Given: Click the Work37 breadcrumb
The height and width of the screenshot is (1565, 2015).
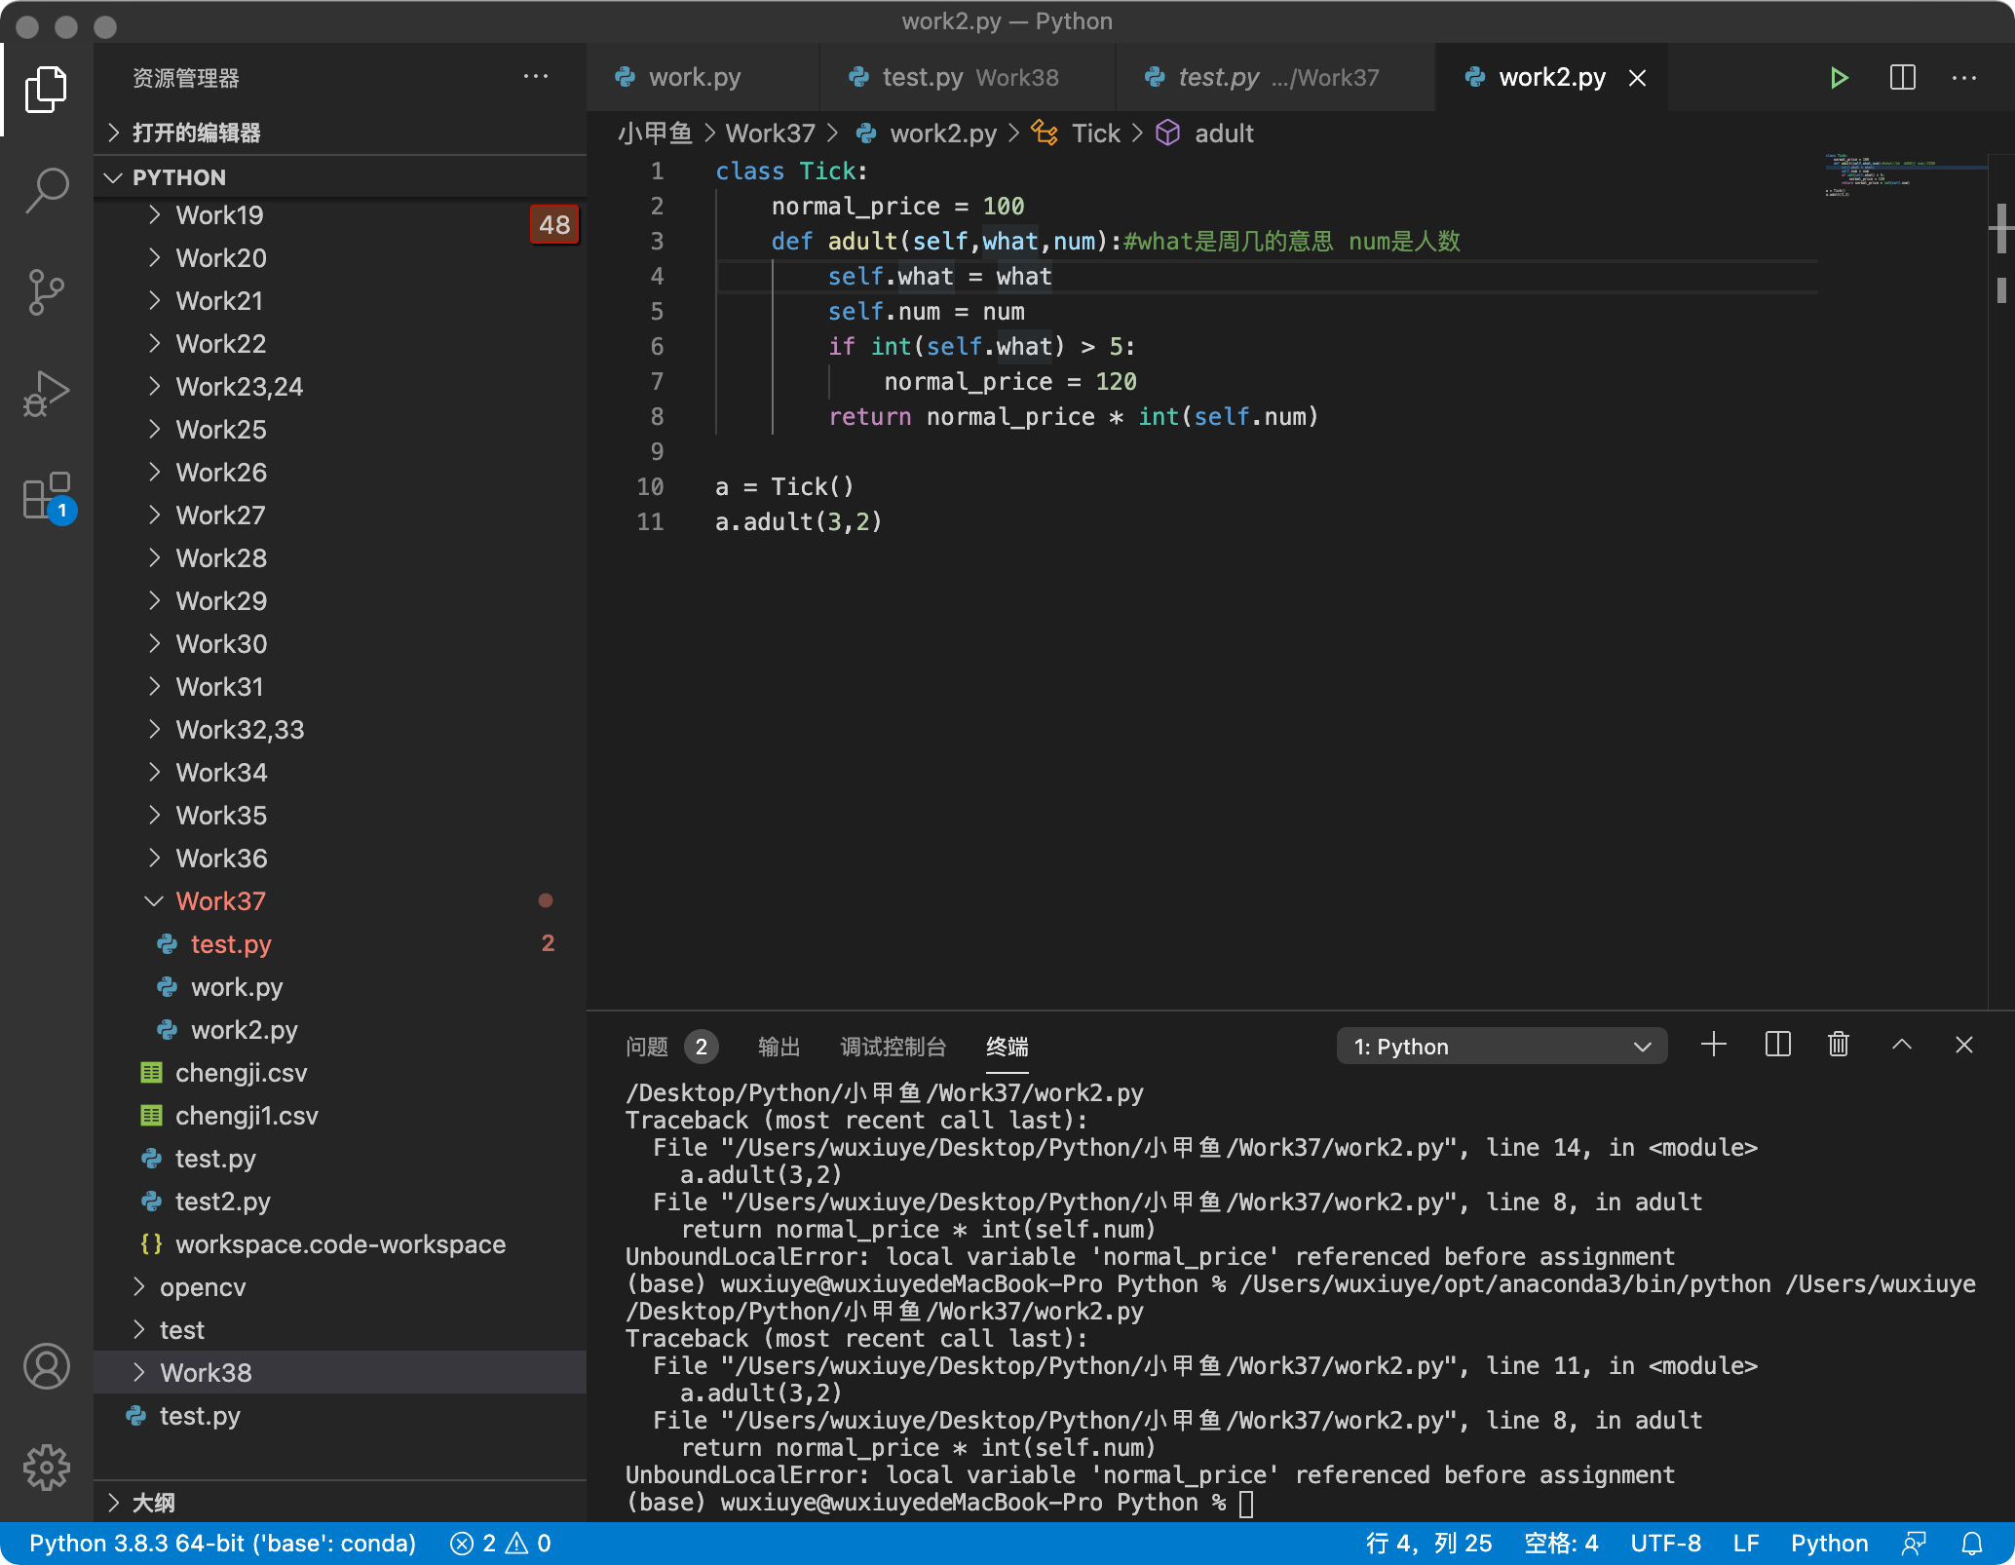Looking at the screenshot, I should [x=770, y=134].
